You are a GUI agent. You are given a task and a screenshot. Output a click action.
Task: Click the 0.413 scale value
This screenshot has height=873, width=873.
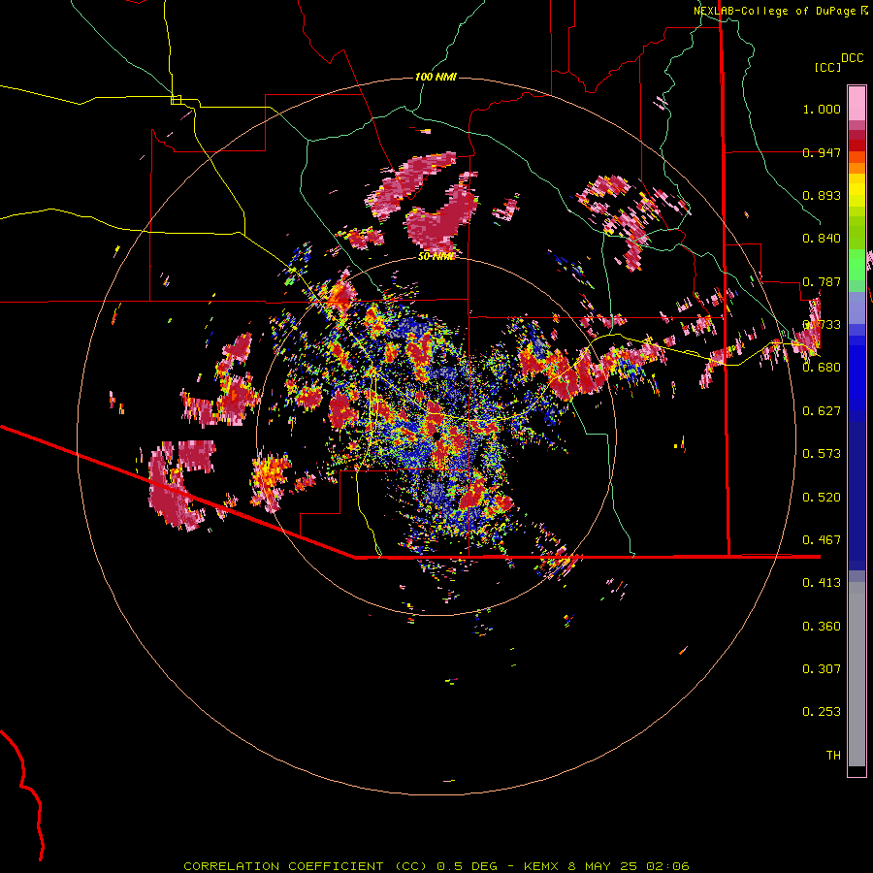822,583
